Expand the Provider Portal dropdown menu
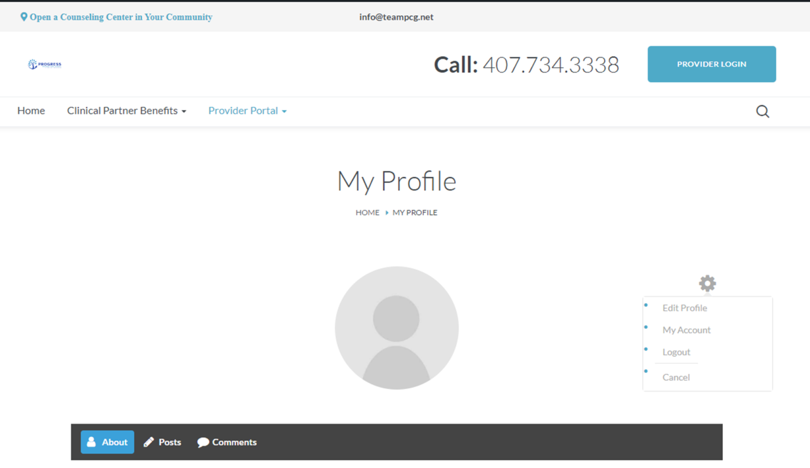The height and width of the screenshot is (468, 810). (x=247, y=111)
